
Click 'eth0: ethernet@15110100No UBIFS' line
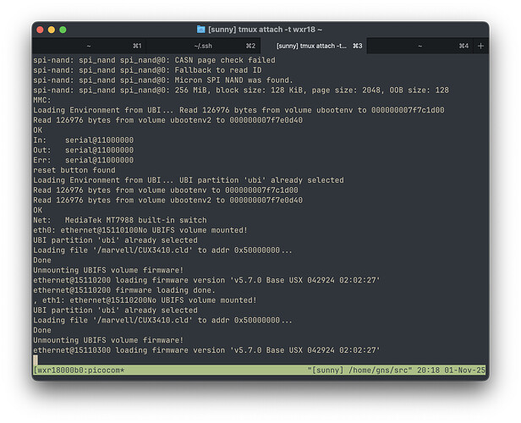140,230
